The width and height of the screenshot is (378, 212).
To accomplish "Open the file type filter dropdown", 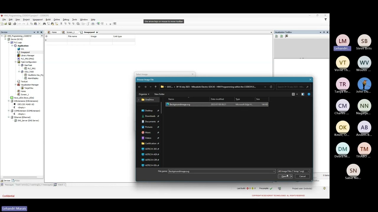I will [294, 171].
